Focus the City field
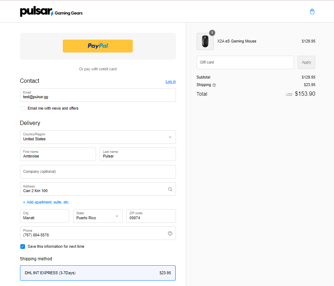Viewport: 334px width, 286px height. click(x=45, y=216)
